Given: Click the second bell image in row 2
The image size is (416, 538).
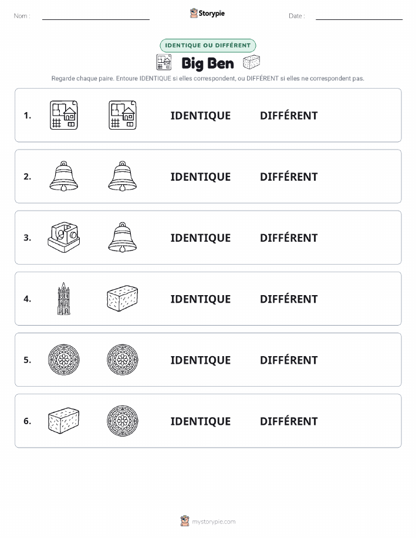Looking at the screenshot, I should (123, 176).
